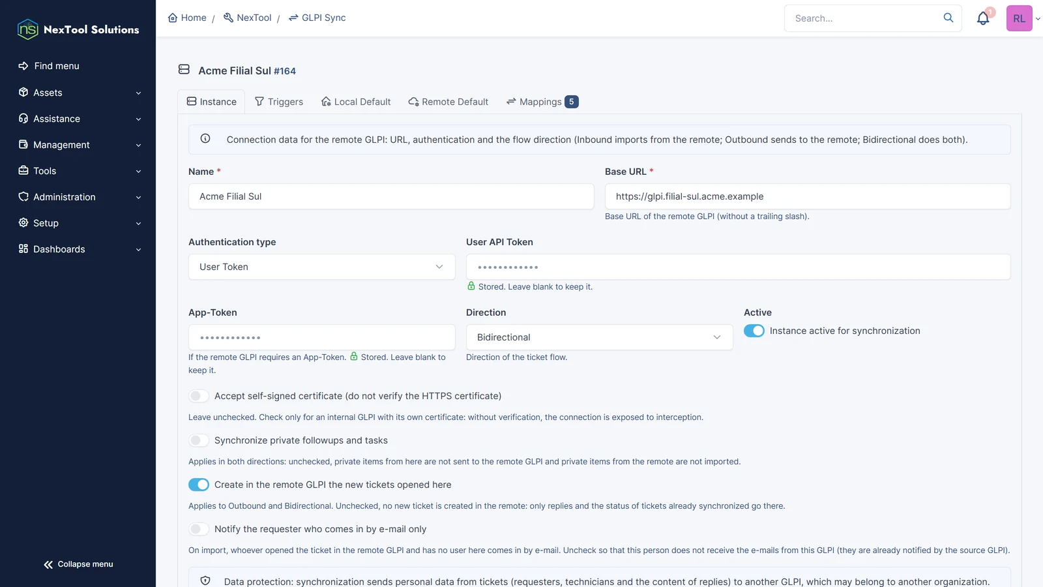
Task: Click the Management wallet icon
Action: (x=23, y=144)
